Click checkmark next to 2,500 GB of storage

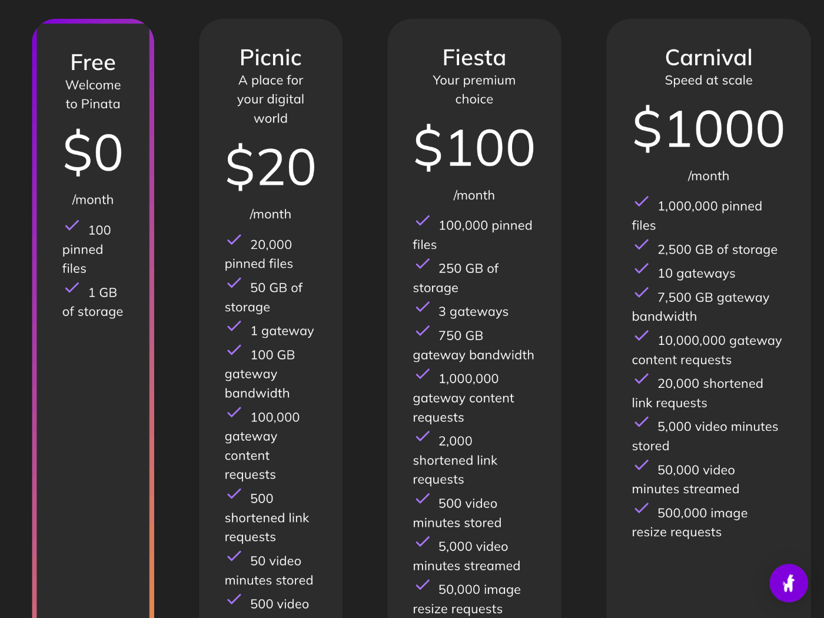(642, 244)
